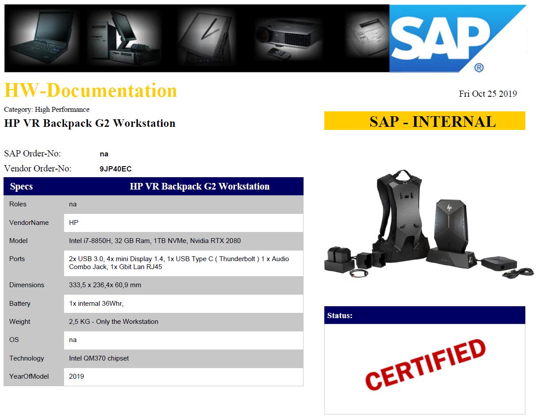
Task: Click the VendorName row label
Action: point(29,223)
